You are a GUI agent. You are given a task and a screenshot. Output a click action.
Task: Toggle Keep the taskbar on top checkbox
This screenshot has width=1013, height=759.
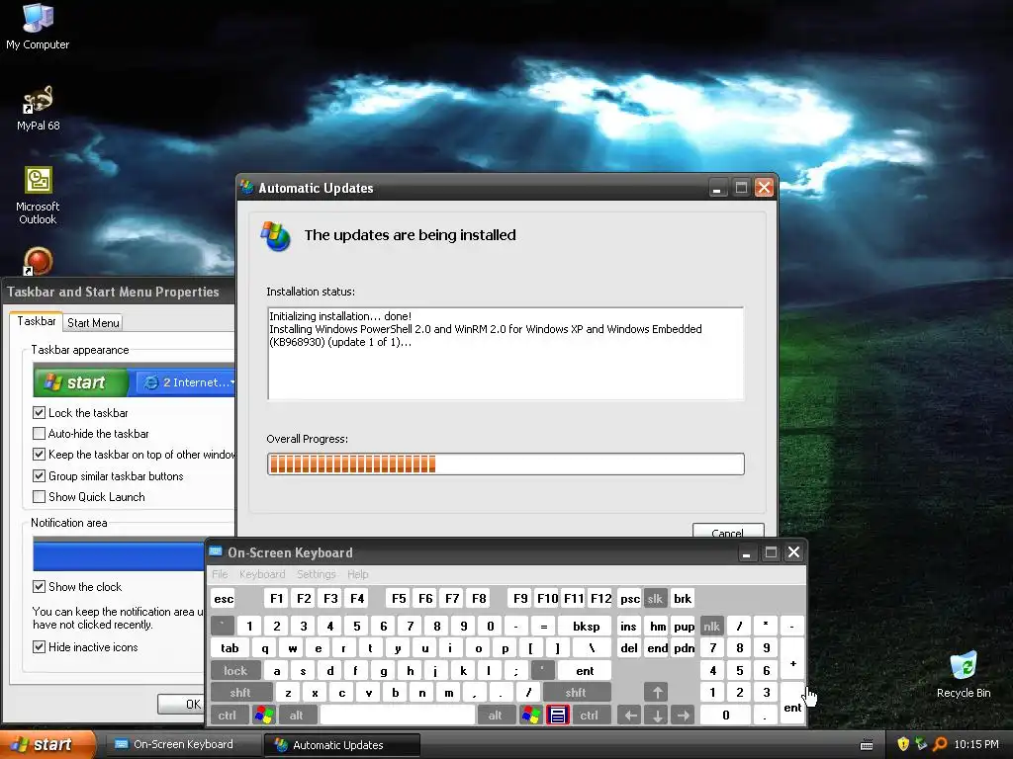click(39, 455)
